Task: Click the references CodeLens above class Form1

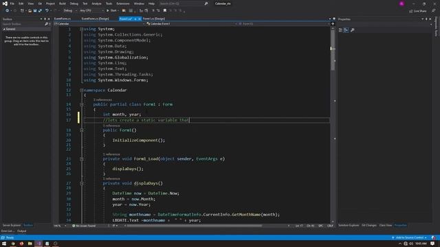Action: (102, 99)
